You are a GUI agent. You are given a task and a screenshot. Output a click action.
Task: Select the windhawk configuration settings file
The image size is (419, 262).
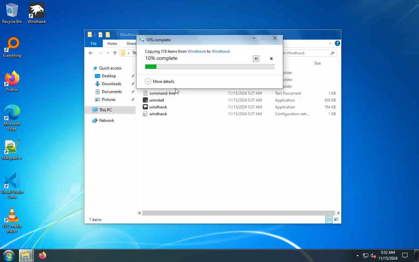tap(239, 114)
